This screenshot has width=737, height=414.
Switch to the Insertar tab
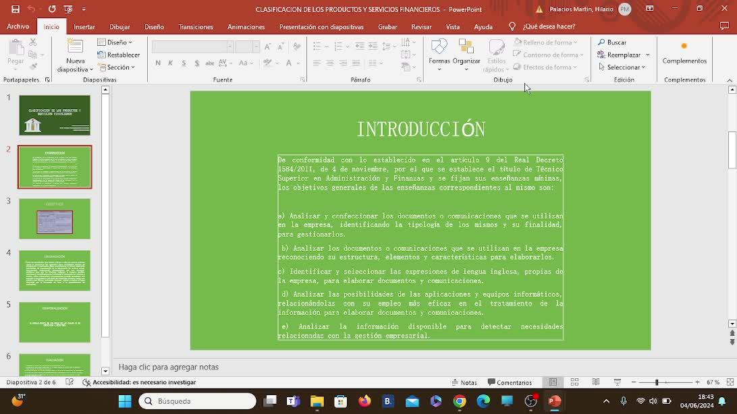tap(84, 27)
